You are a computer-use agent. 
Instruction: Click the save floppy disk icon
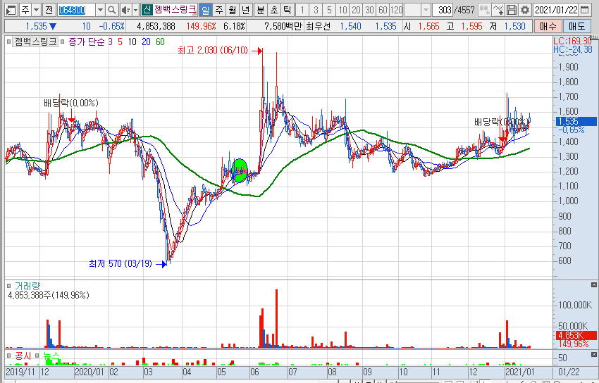tap(512, 10)
